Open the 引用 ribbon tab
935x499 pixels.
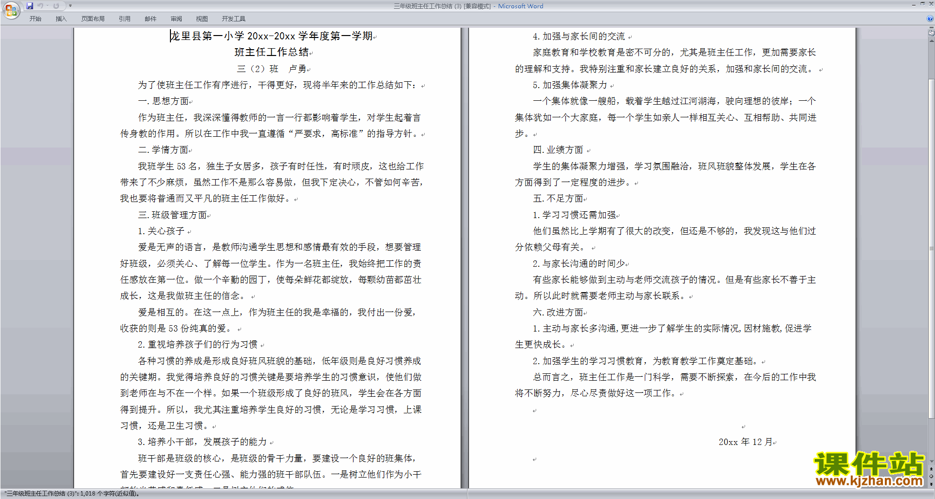pos(125,19)
